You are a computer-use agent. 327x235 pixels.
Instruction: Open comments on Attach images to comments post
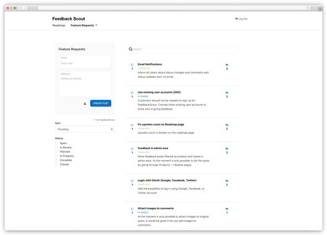[x=227, y=208]
